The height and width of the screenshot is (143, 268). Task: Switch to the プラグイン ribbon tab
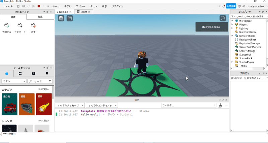[118, 6]
